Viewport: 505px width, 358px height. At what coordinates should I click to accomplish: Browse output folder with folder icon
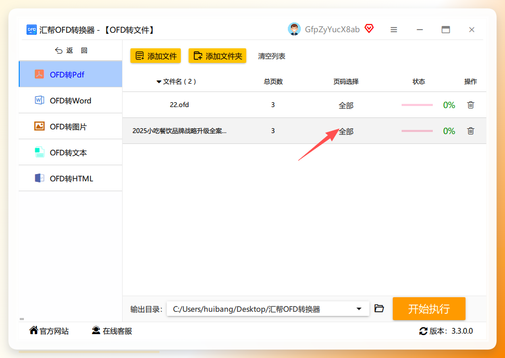click(379, 308)
